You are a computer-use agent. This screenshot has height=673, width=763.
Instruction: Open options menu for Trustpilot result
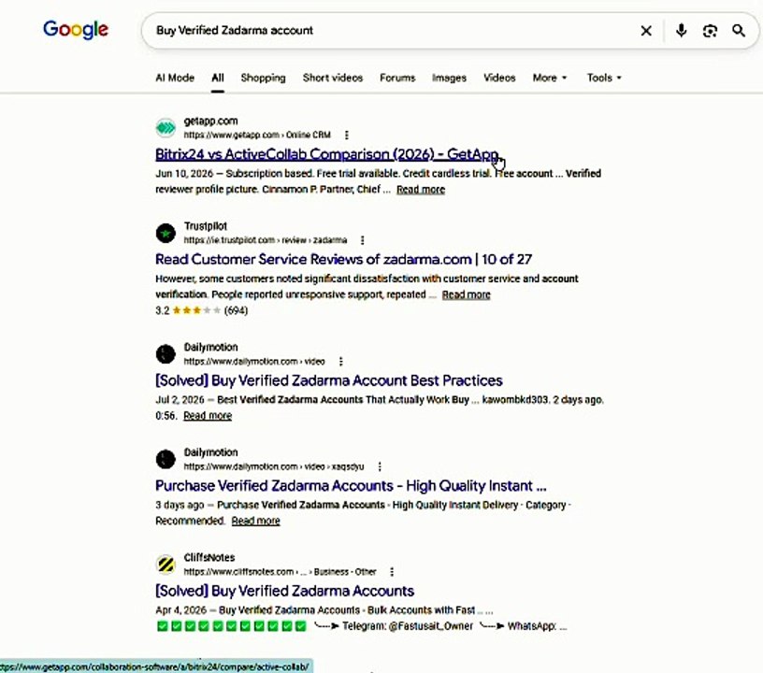tap(362, 240)
